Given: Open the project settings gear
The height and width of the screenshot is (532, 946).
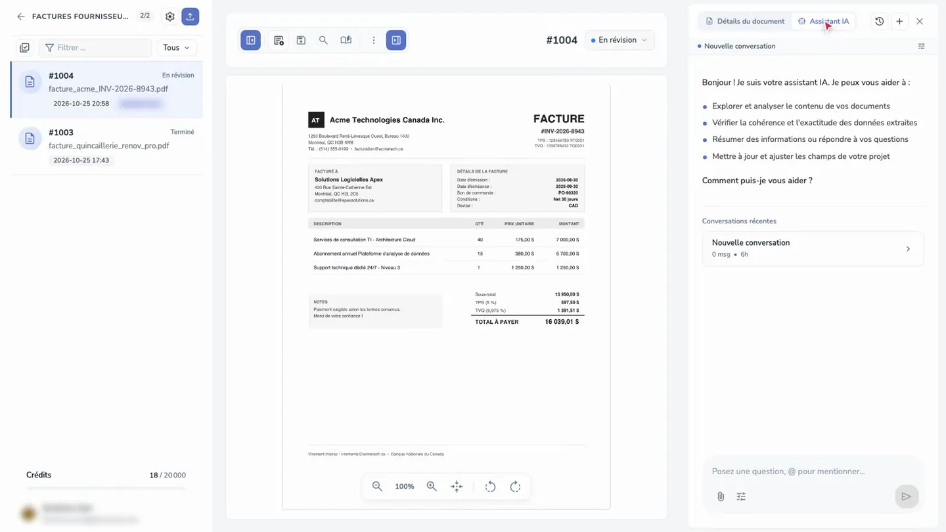Looking at the screenshot, I should click(x=170, y=16).
